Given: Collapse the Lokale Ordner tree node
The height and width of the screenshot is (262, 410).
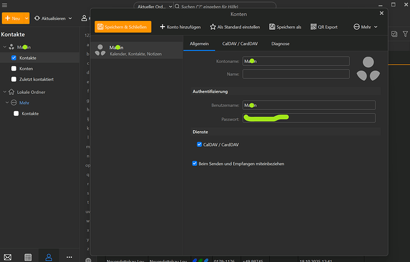Looking at the screenshot, I should (x=5, y=92).
